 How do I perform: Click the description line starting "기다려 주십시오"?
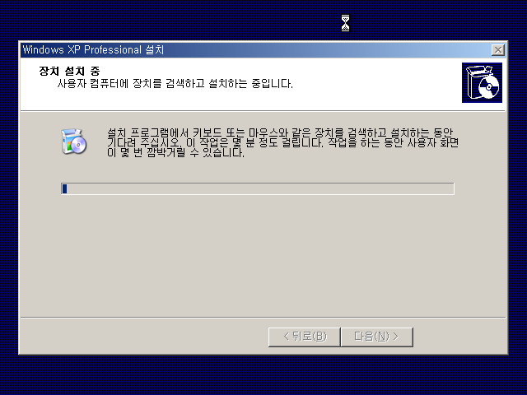tap(283, 142)
